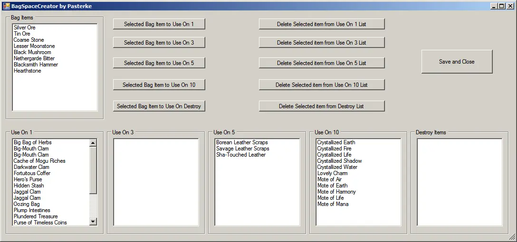Click the Use On 1 scrollbar up arrow

[93, 142]
